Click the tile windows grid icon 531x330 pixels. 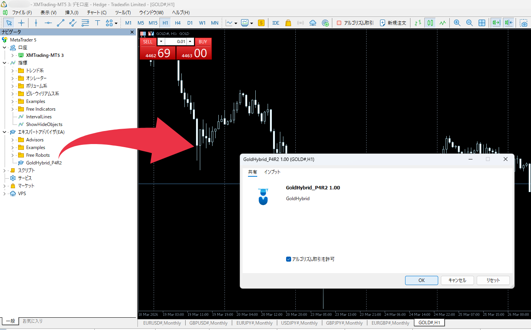[x=482, y=23]
